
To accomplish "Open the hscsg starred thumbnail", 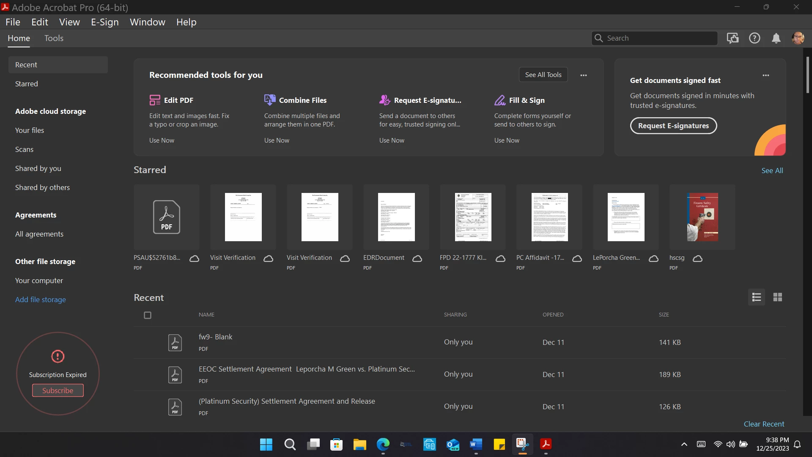I will coord(702,217).
